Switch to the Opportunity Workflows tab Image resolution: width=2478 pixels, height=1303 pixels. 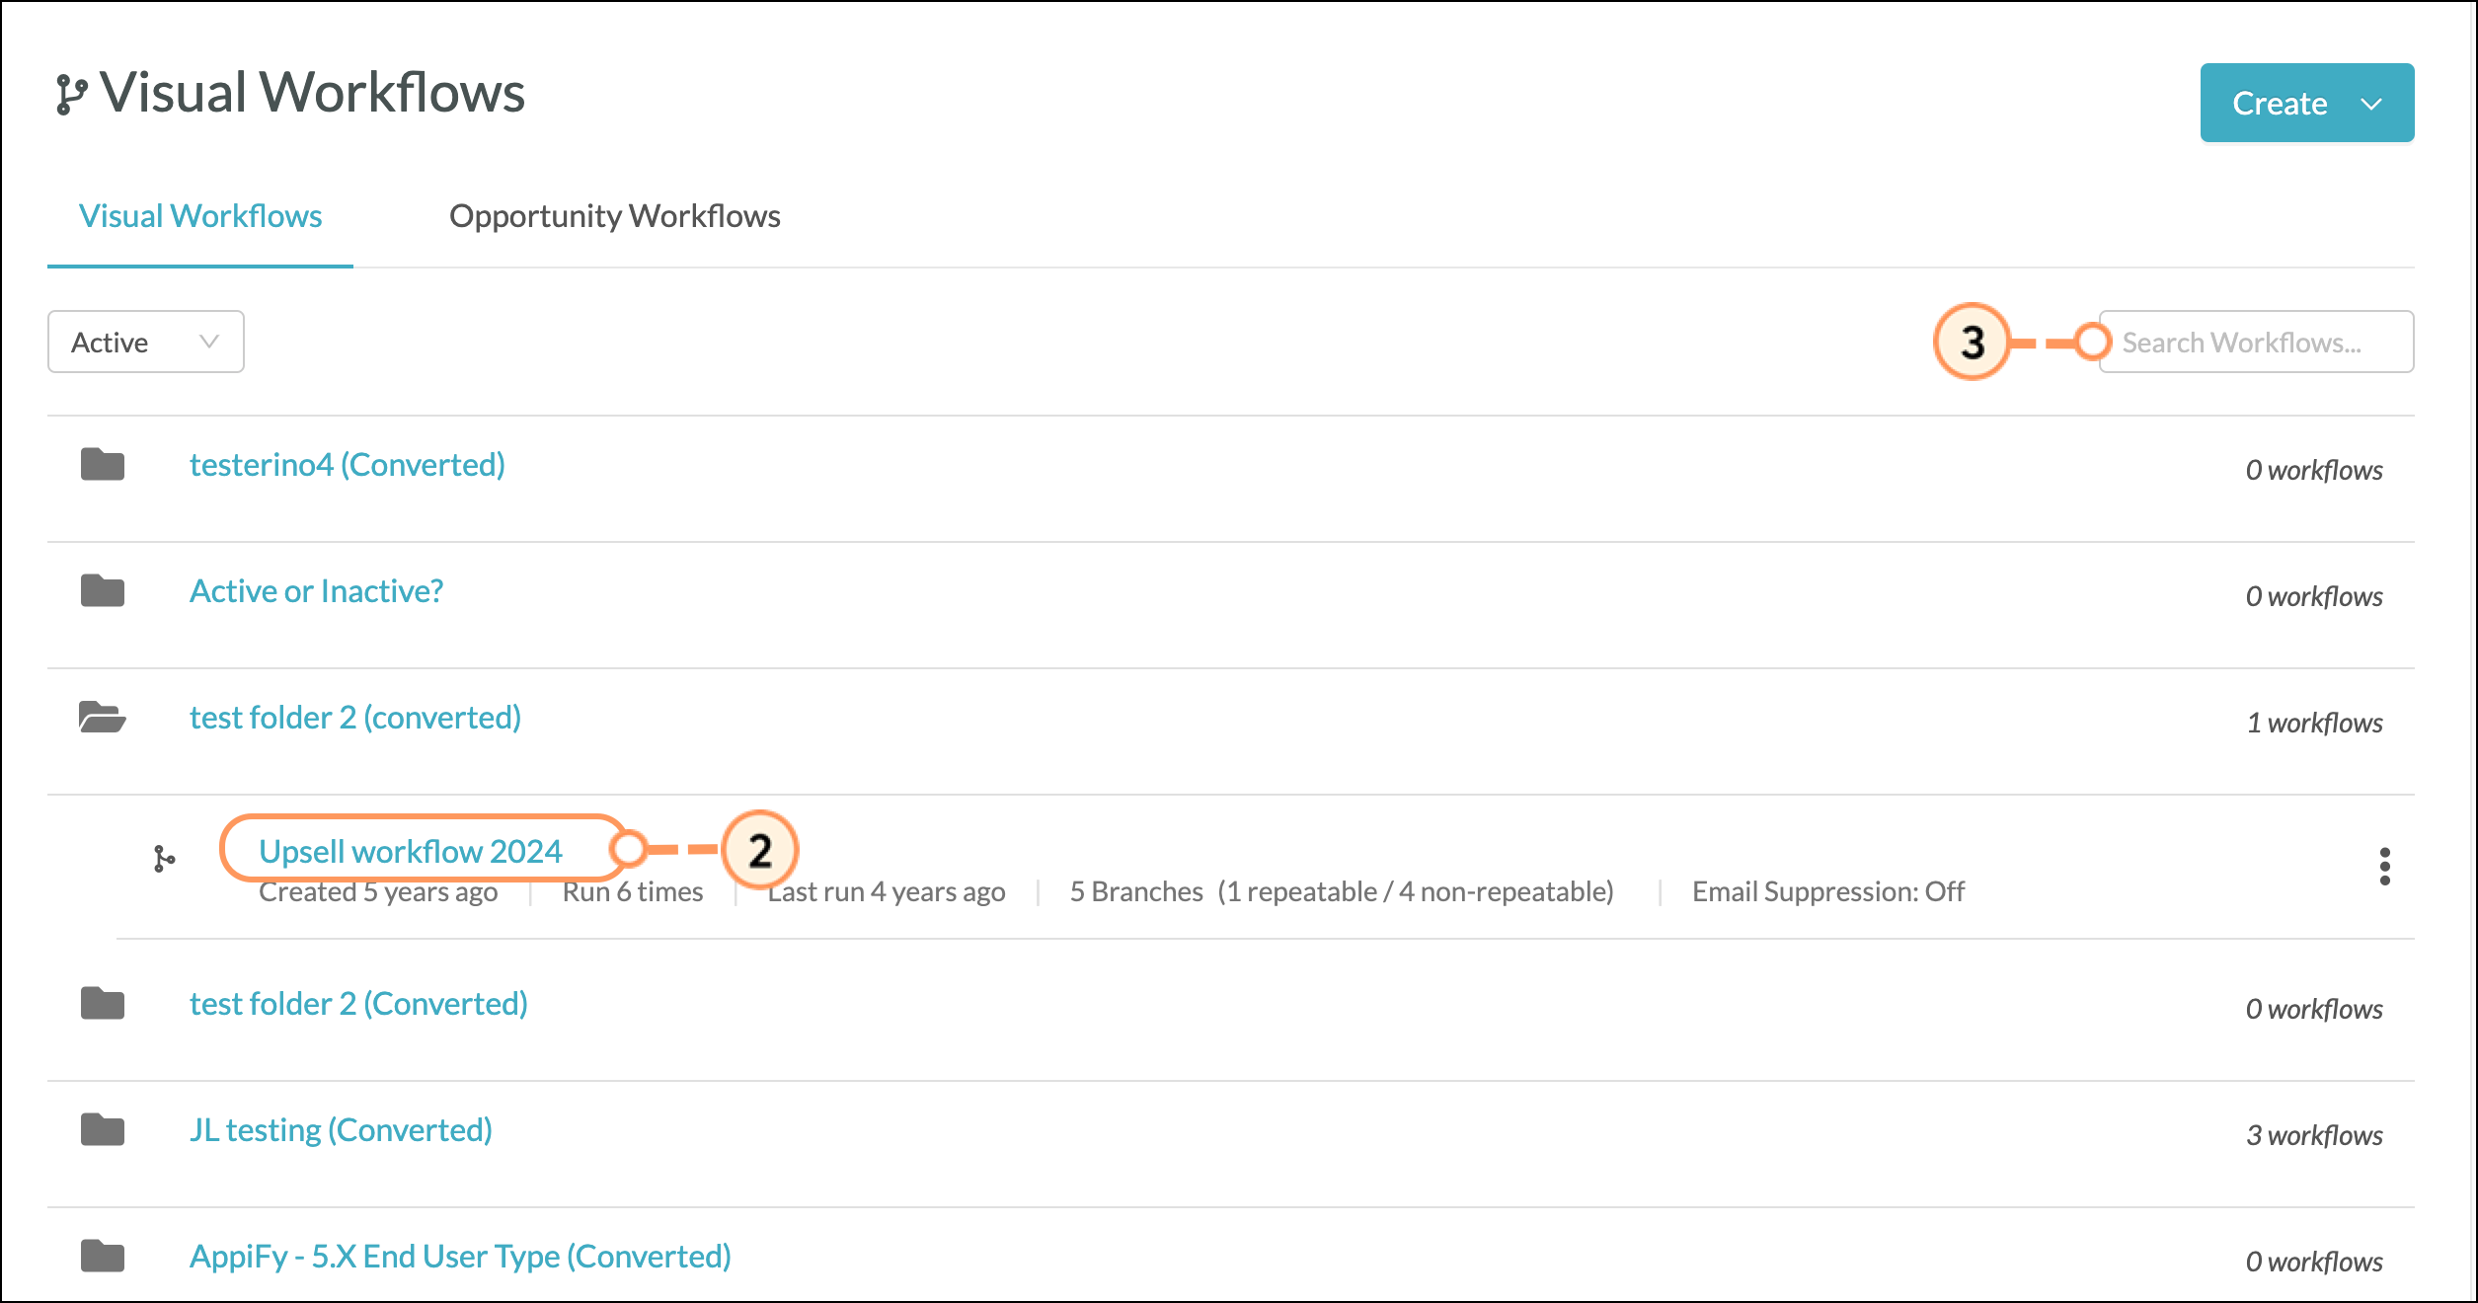[614, 215]
